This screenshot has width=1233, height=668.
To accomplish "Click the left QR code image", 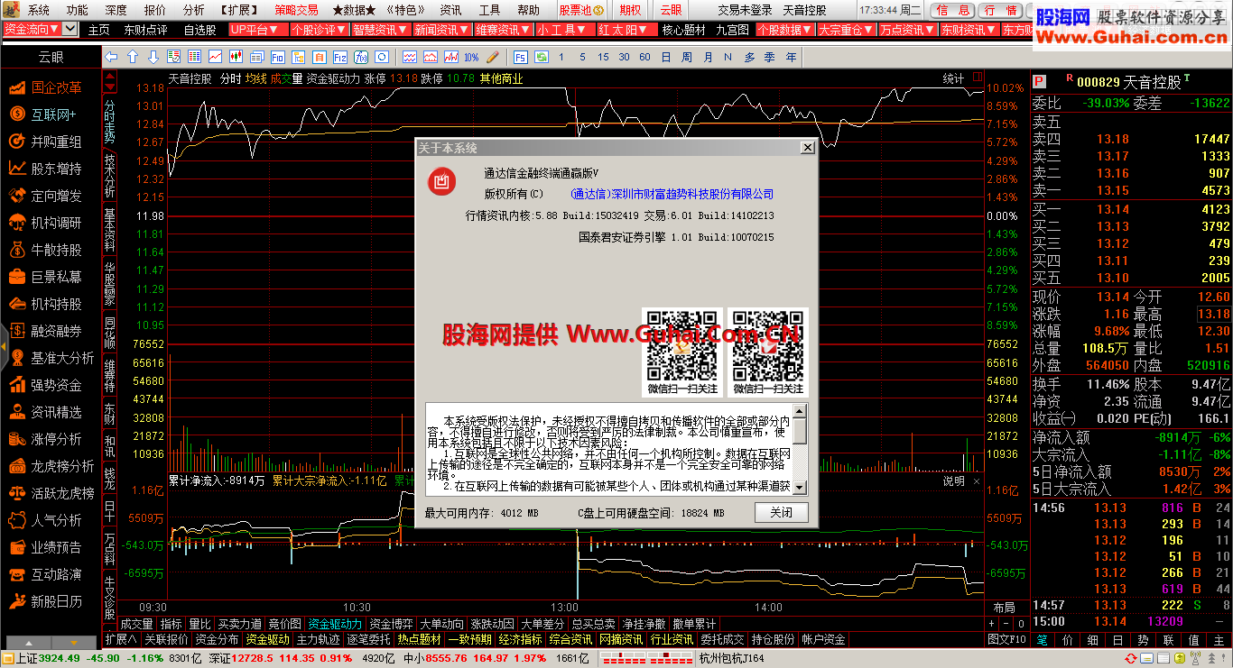I will (x=681, y=352).
